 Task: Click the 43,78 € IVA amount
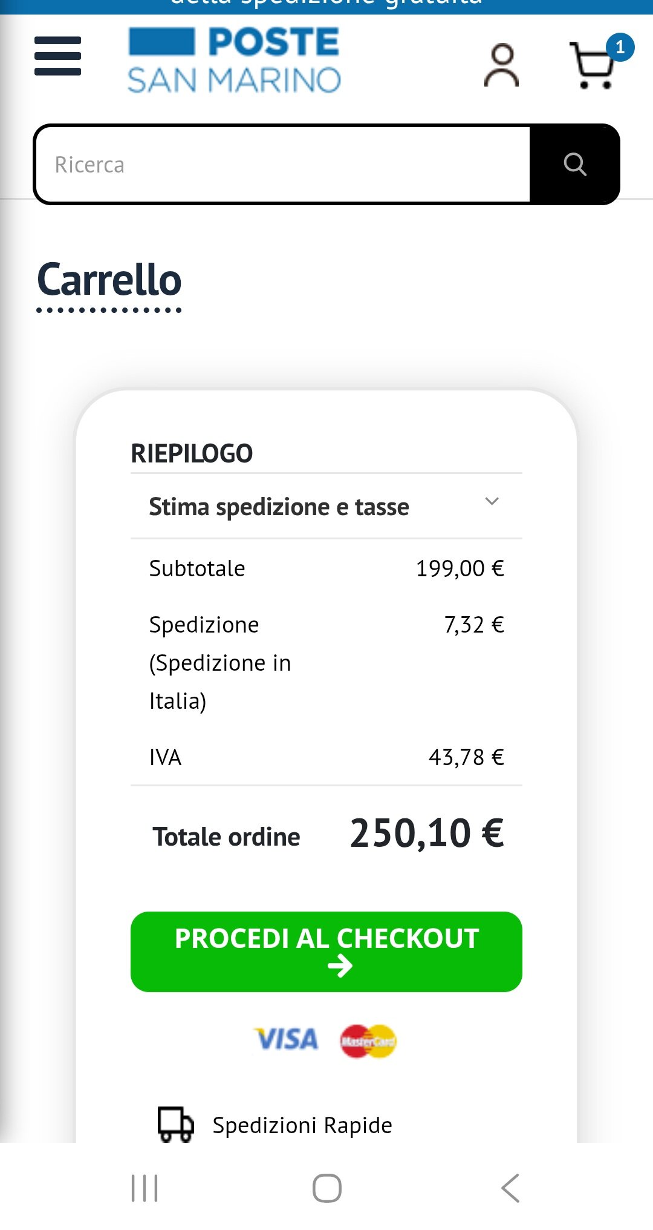(x=466, y=757)
